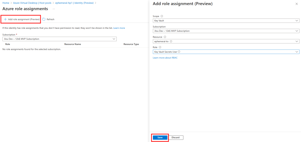Click the info icon beside Resource label
The height and width of the screenshot is (142, 301).
click(x=165, y=37)
